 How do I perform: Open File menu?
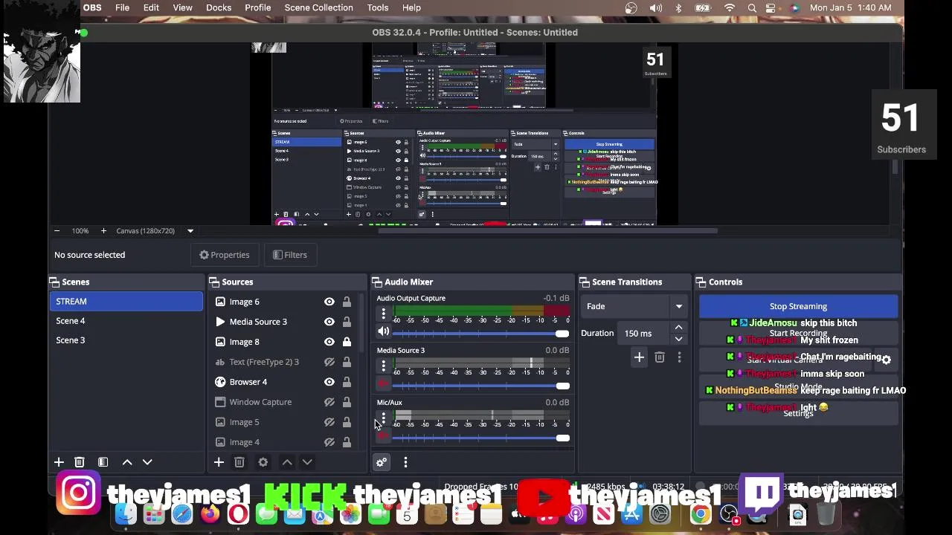pyautogui.click(x=122, y=7)
